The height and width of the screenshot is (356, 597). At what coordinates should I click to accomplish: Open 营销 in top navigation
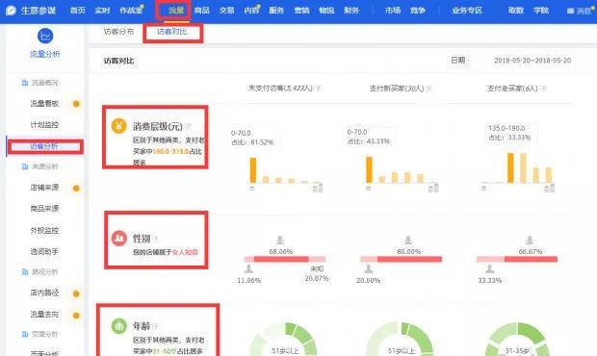pyautogui.click(x=302, y=11)
